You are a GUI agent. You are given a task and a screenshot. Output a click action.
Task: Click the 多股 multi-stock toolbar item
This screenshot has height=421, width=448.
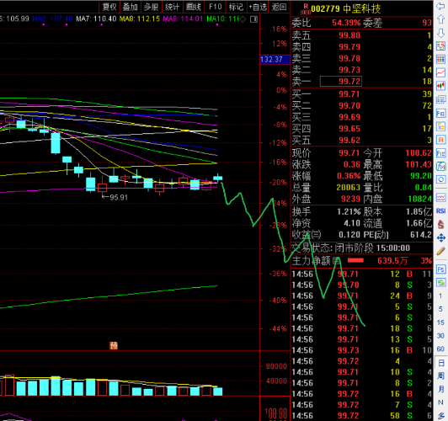[x=151, y=7]
